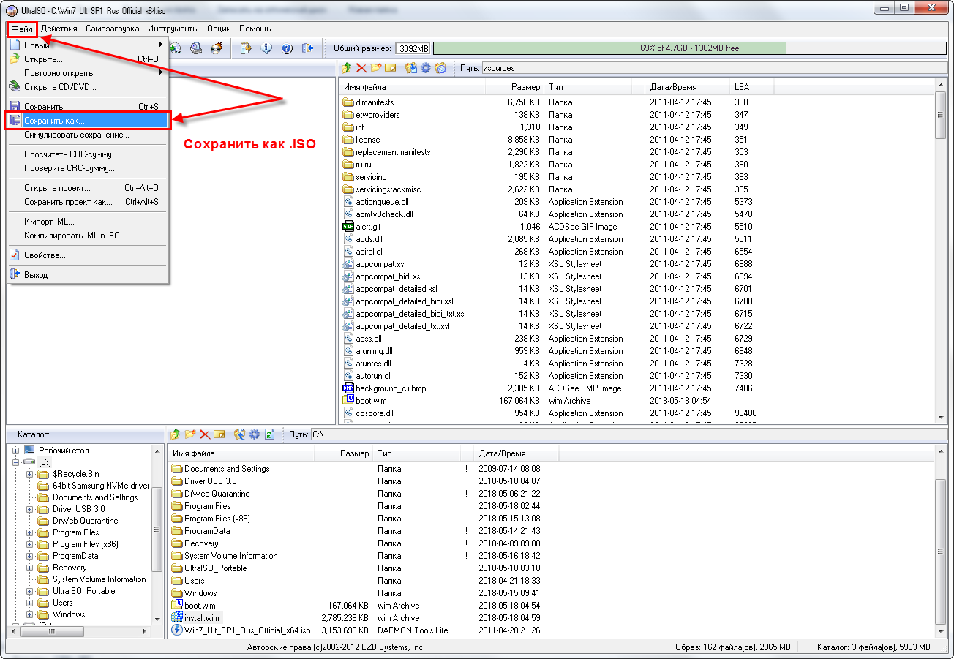This screenshot has height=659, width=954.
Task: Click the exit door icon in main toolbar
Action: coord(307,48)
